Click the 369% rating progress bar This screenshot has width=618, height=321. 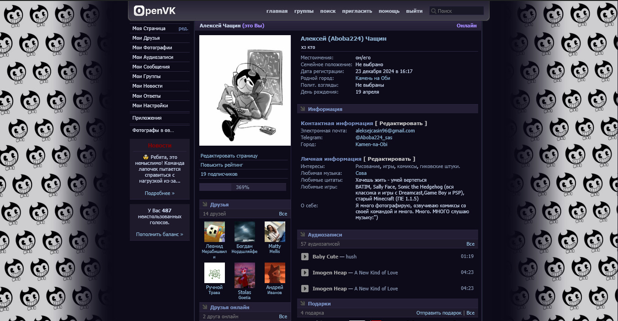click(x=243, y=187)
